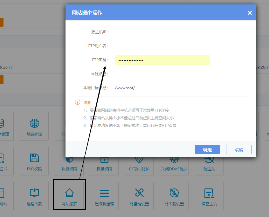This screenshot has height=217, width=269.
Task: Click the 来源路径 source path field
Action: tap(162, 74)
